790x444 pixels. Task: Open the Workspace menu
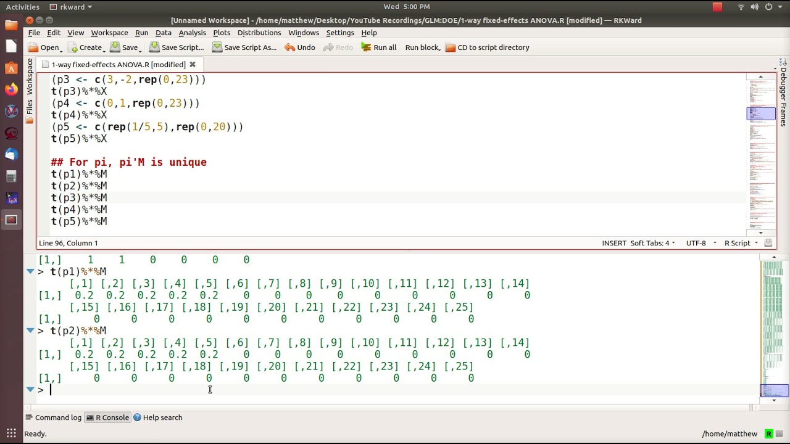(109, 33)
